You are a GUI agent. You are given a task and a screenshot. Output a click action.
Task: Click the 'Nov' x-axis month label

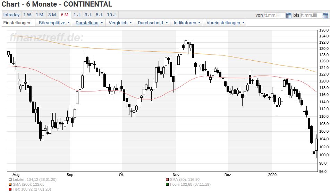point(176,175)
